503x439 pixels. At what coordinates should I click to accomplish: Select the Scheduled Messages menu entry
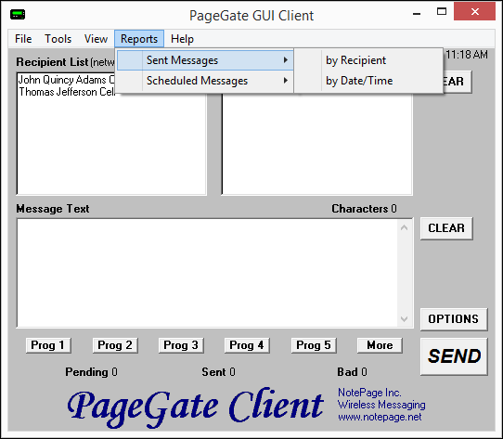pos(205,81)
